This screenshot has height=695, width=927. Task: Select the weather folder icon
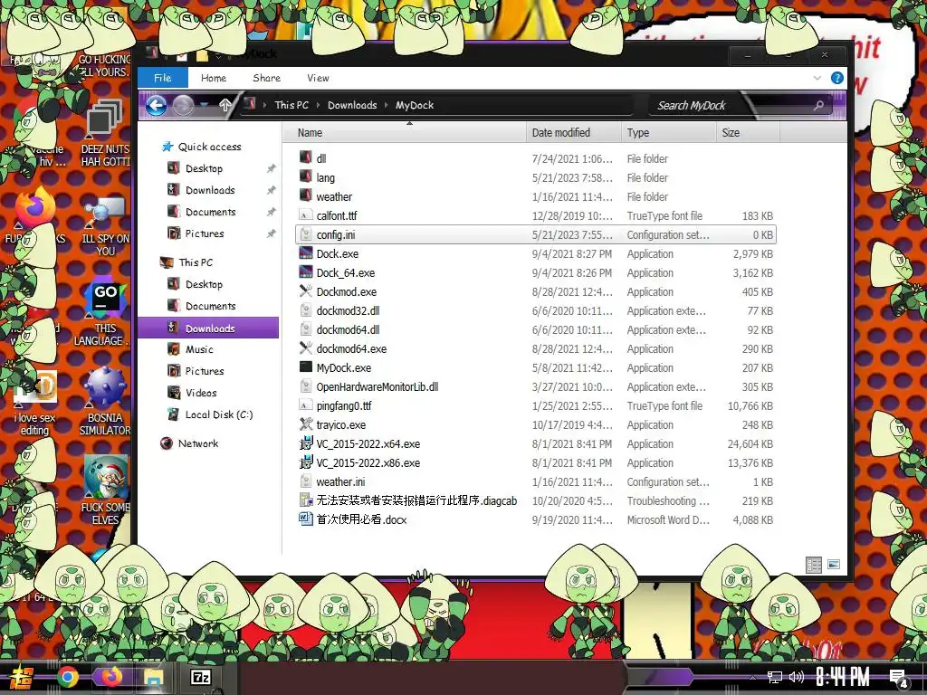click(x=306, y=195)
